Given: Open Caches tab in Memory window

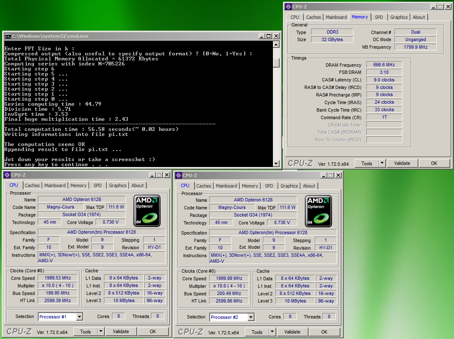Looking at the screenshot, I should point(313,17).
